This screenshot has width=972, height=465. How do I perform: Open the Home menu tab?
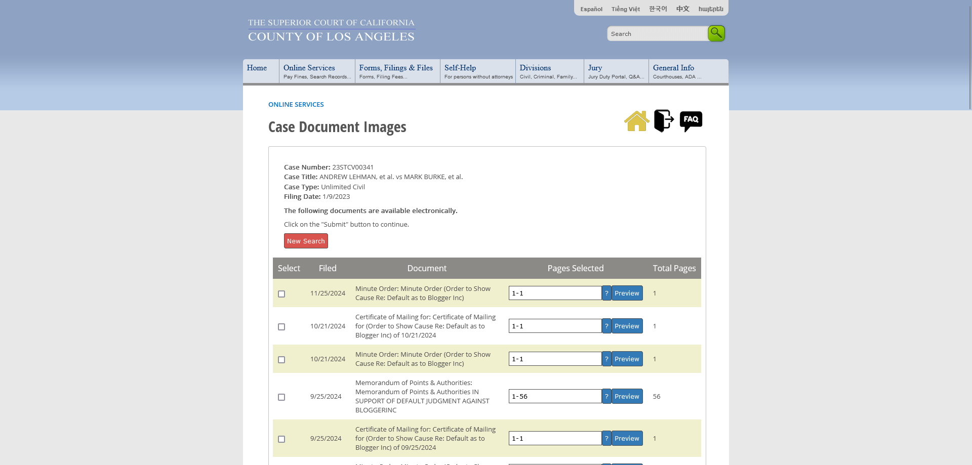(261, 71)
